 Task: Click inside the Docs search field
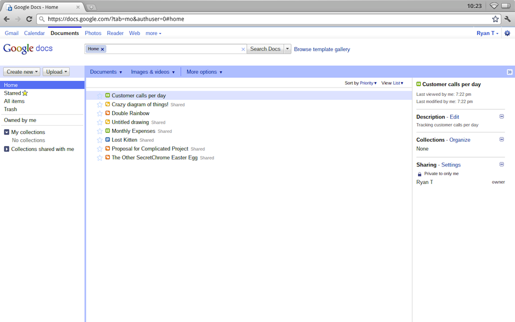173,49
